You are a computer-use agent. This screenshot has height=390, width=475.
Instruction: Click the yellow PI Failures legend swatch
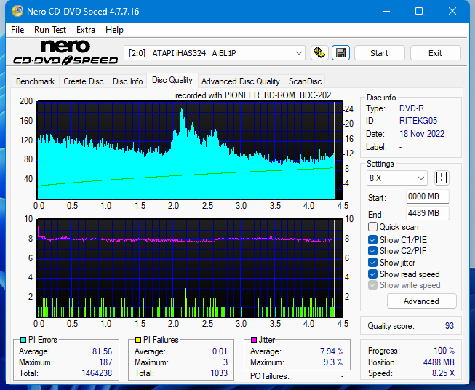click(x=138, y=340)
